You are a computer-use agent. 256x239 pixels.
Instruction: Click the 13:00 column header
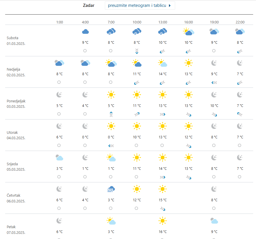[x=163, y=22]
